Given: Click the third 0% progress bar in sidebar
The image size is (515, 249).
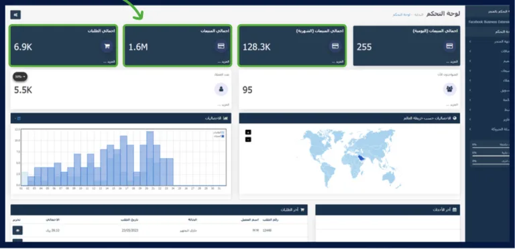Looking at the screenshot, I should (x=490, y=165).
